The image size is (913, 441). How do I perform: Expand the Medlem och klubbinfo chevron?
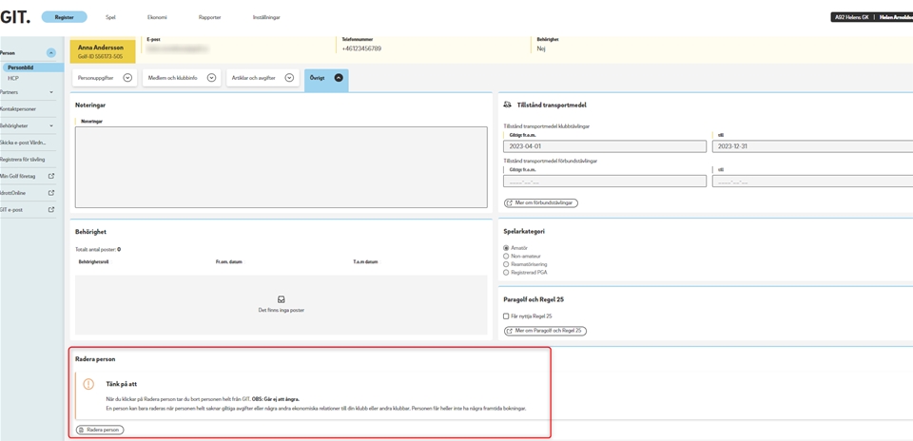(x=212, y=78)
